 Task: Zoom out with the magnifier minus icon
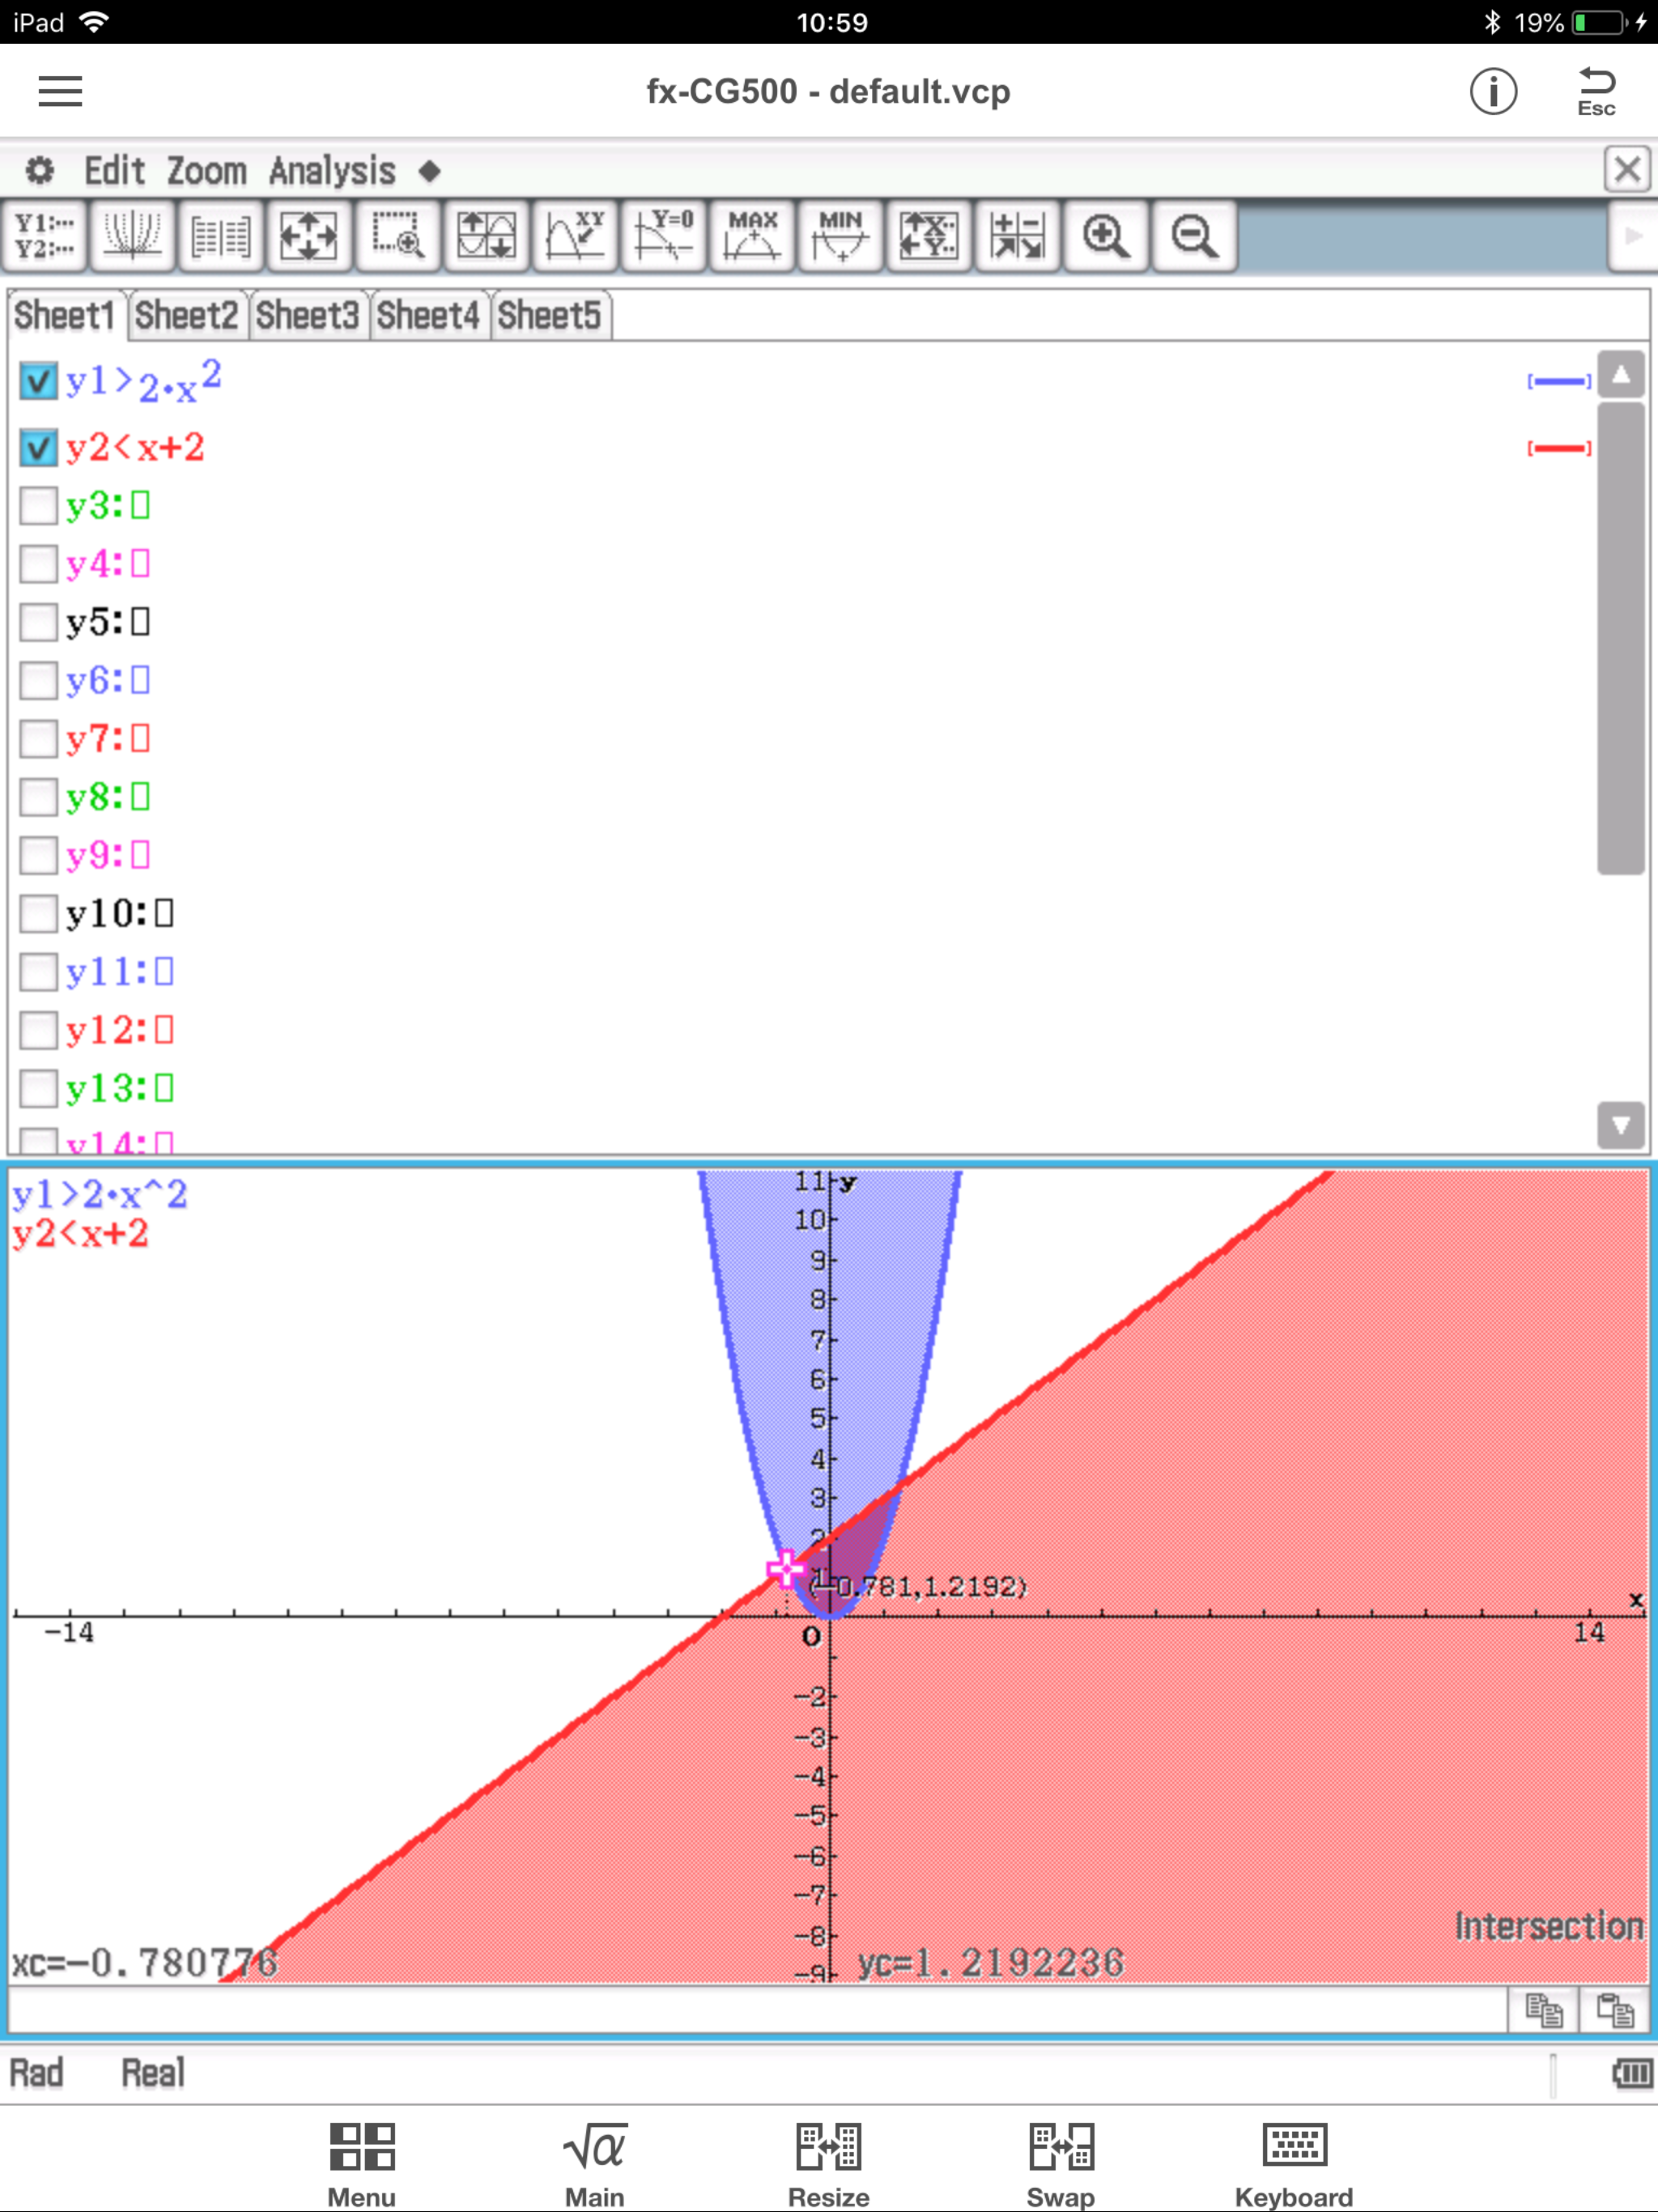1194,236
